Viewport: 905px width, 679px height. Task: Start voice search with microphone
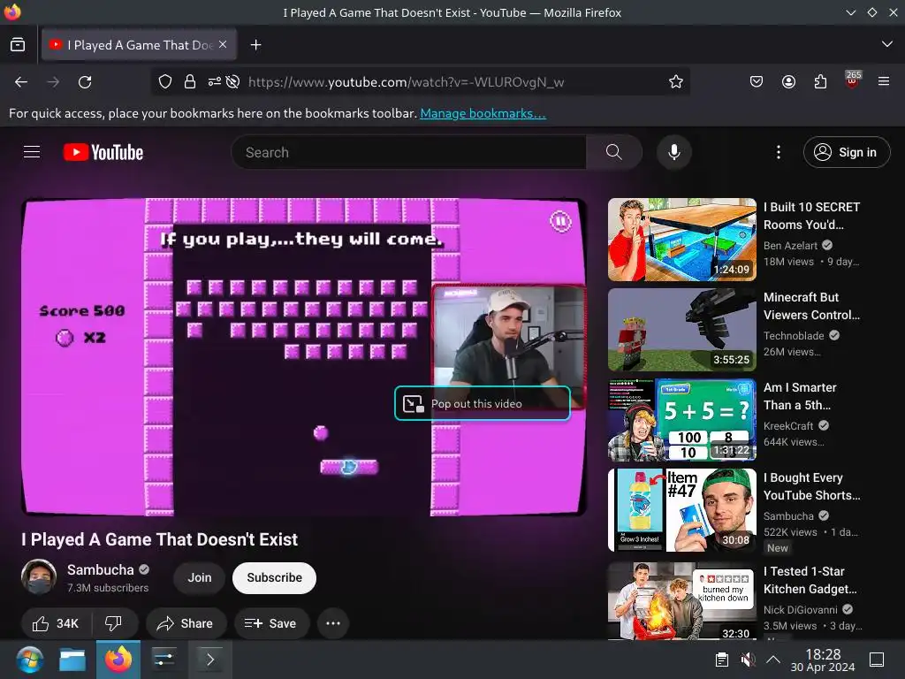pyautogui.click(x=673, y=152)
